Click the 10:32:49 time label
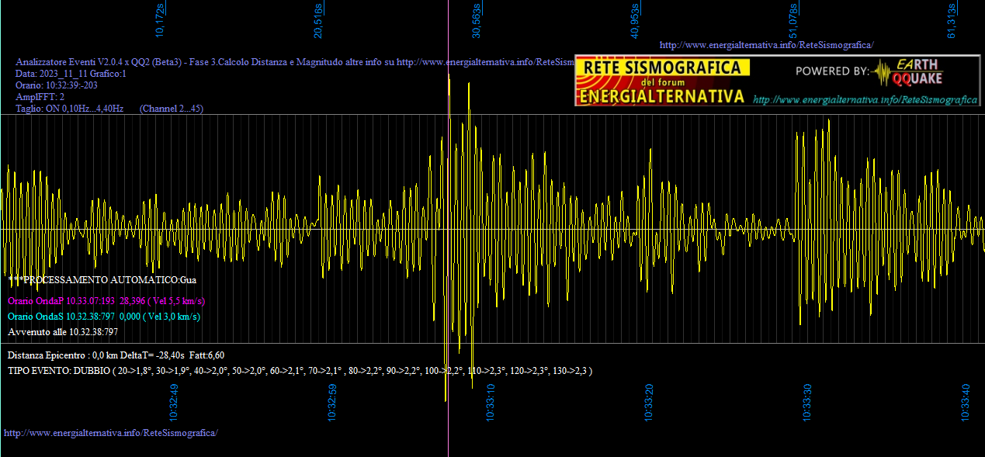Viewport: 985px width, 457px height. tap(175, 402)
